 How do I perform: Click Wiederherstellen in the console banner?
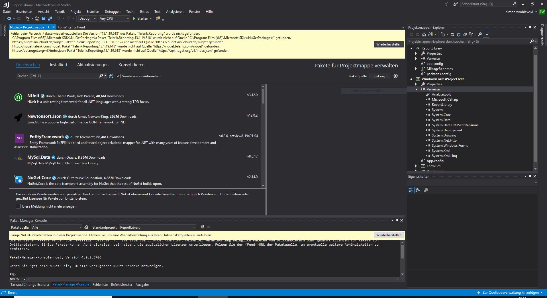pyautogui.click(x=389, y=235)
